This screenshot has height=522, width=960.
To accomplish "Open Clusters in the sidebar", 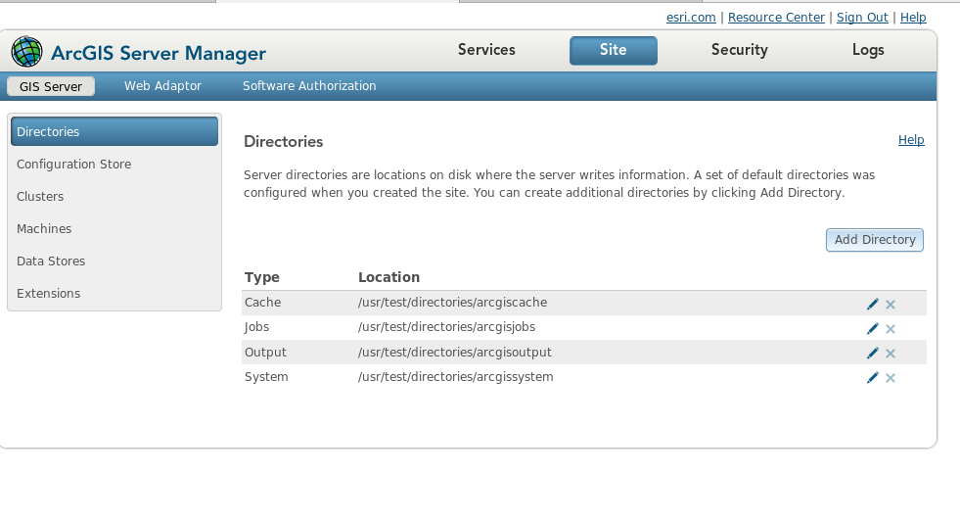I will click(114, 196).
